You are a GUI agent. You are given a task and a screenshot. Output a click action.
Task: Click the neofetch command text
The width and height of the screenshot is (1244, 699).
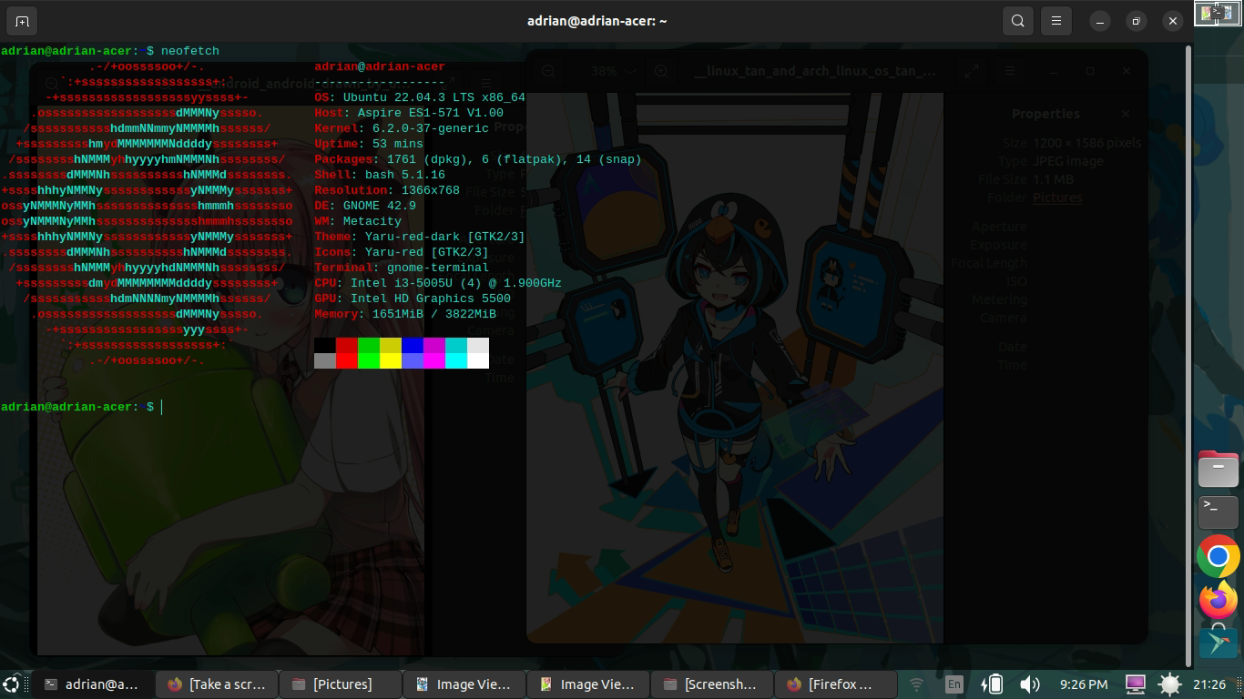[190, 51]
